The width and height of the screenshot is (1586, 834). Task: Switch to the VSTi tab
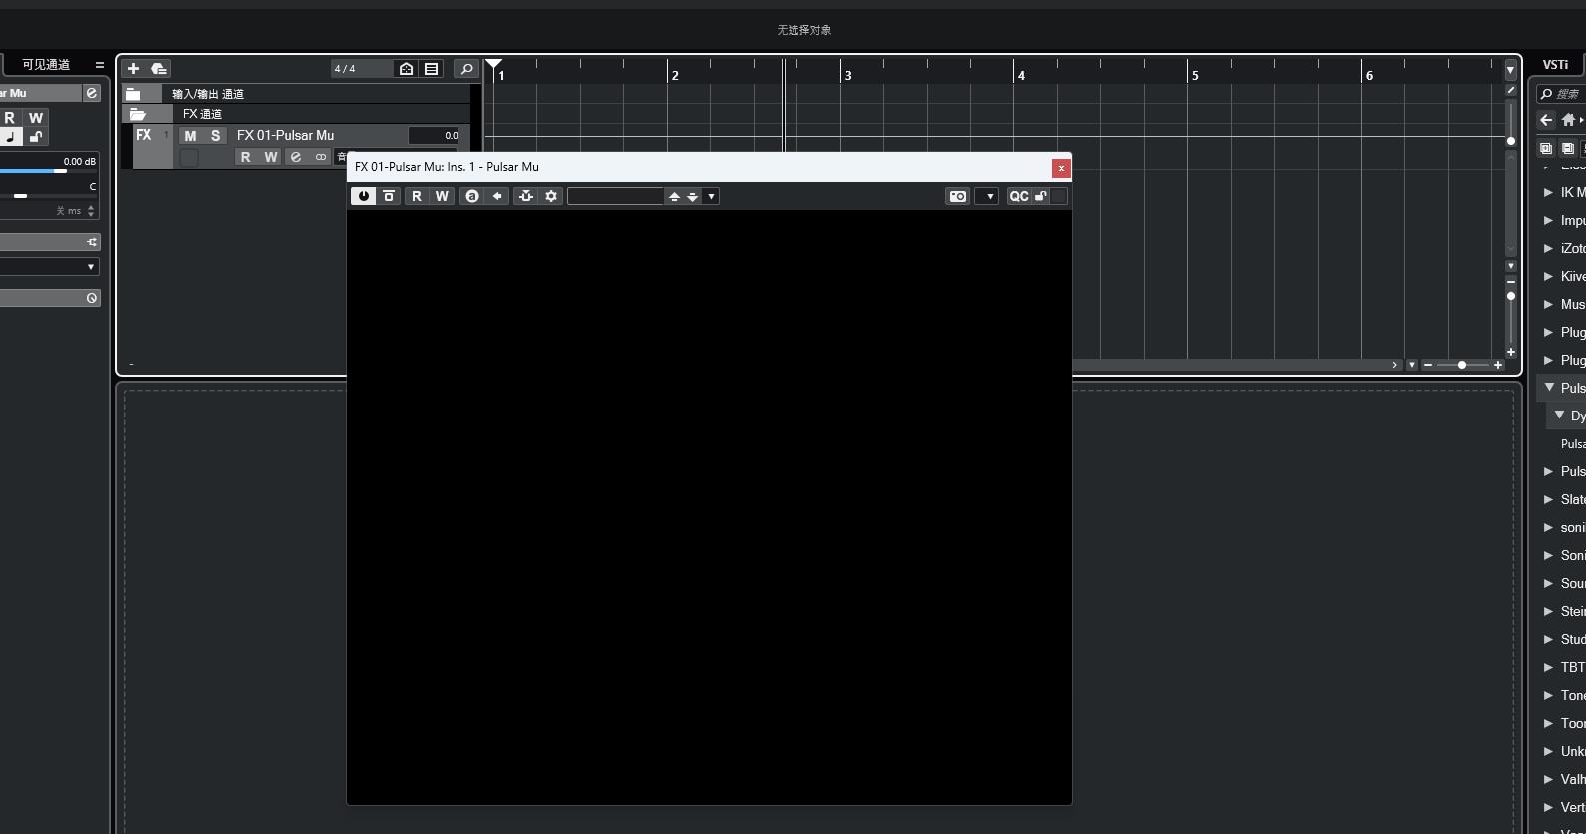(1556, 65)
